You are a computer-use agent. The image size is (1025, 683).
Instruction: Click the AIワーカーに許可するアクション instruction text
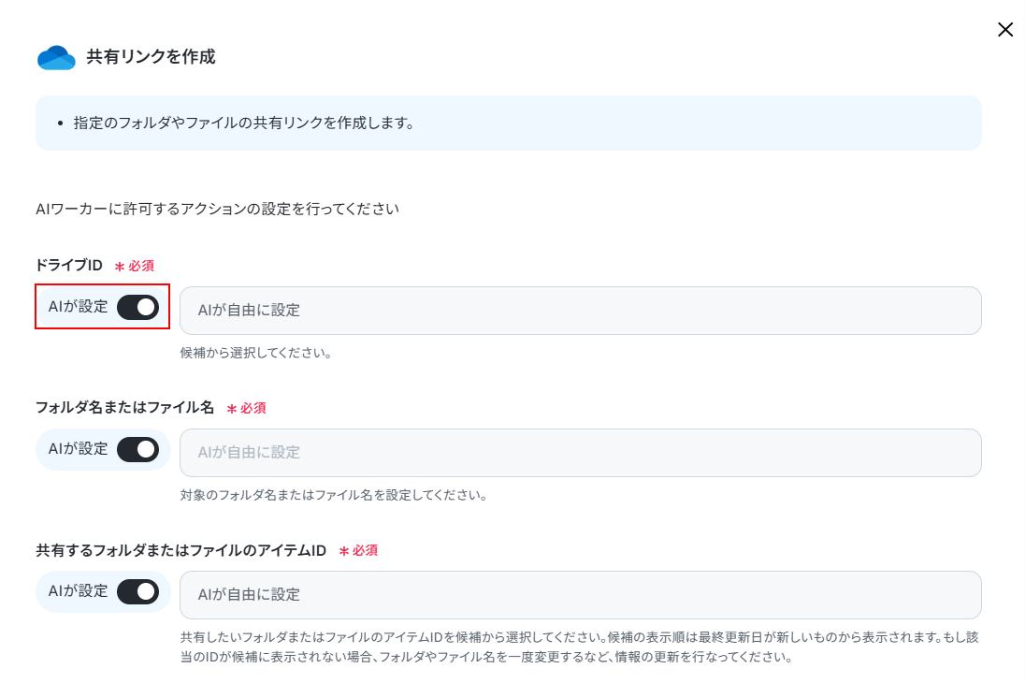(x=218, y=210)
